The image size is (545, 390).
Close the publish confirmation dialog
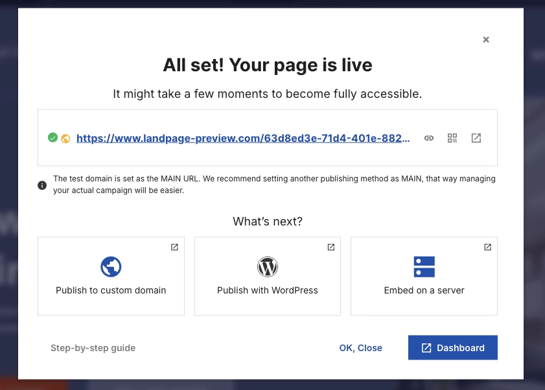(x=485, y=40)
